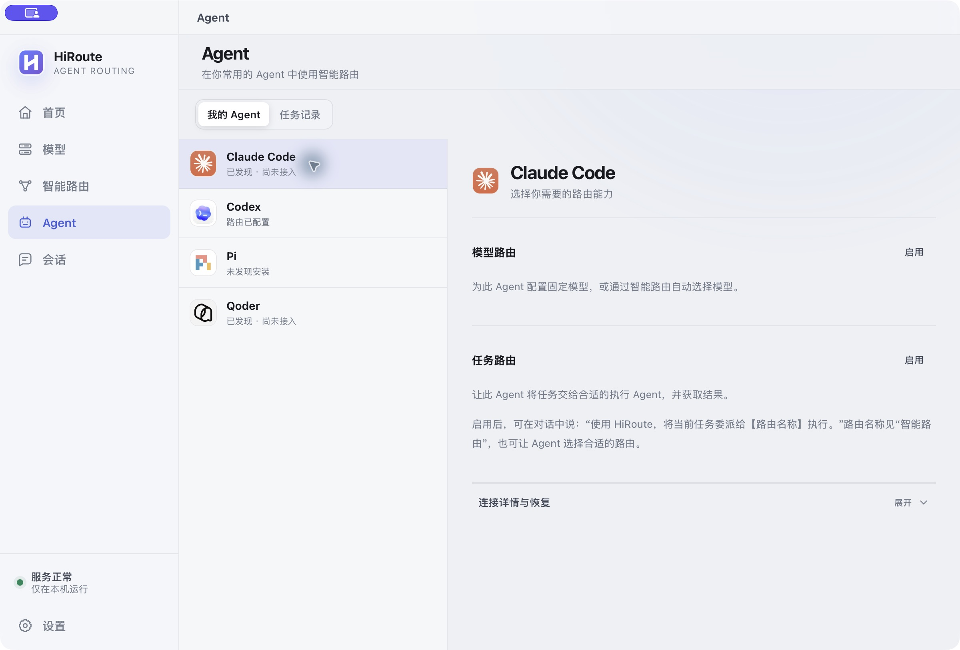The width and height of the screenshot is (960, 650).
Task: Click the Claude Code list icon
Action: tap(203, 163)
